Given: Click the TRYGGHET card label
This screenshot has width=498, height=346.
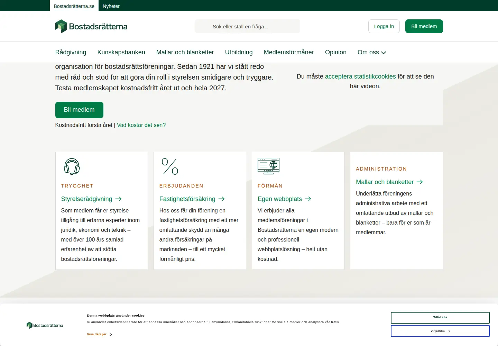Looking at the screenshot, I should tap(77, 186).
